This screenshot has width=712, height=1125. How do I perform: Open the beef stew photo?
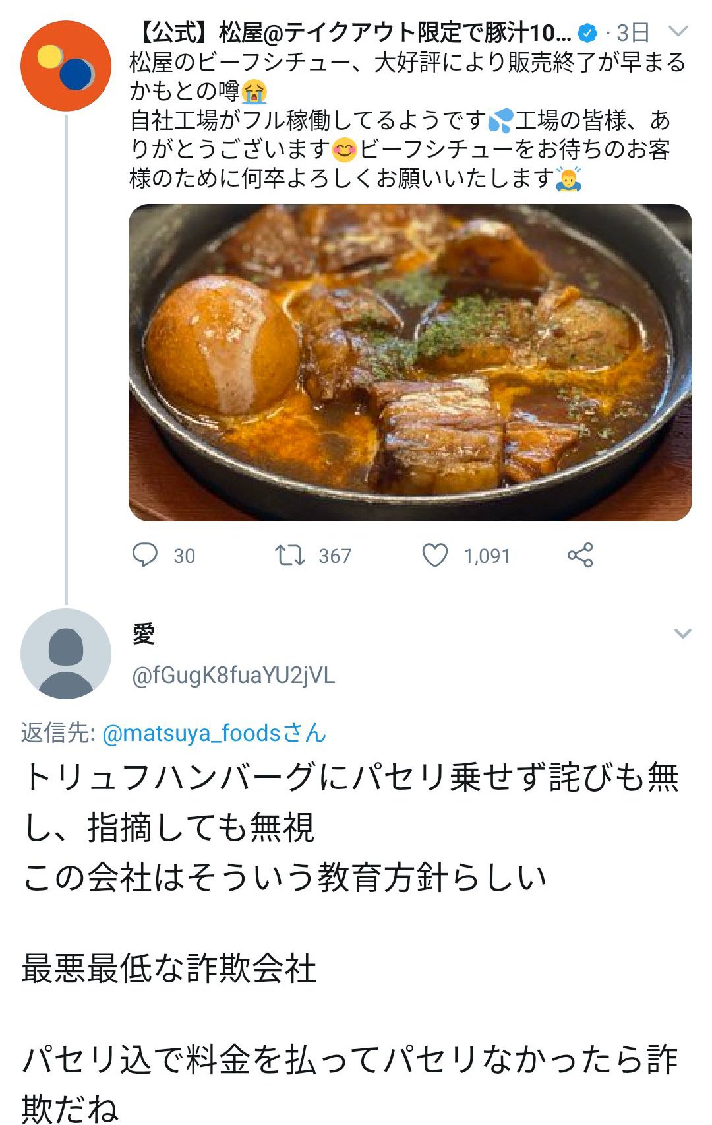(410, 362)
